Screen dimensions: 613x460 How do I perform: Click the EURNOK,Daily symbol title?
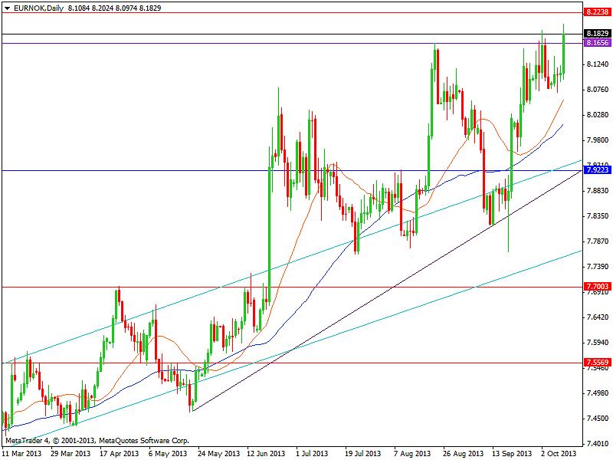tap(36, 6)
